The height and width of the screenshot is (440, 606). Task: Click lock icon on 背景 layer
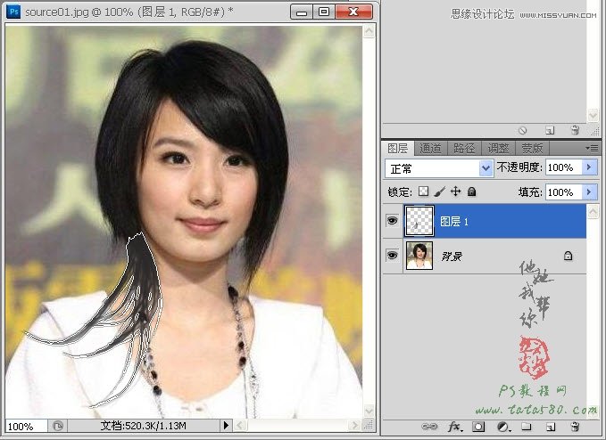tap(568, 256)
